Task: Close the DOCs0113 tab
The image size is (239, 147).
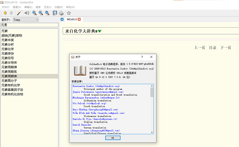Action: 79,19
